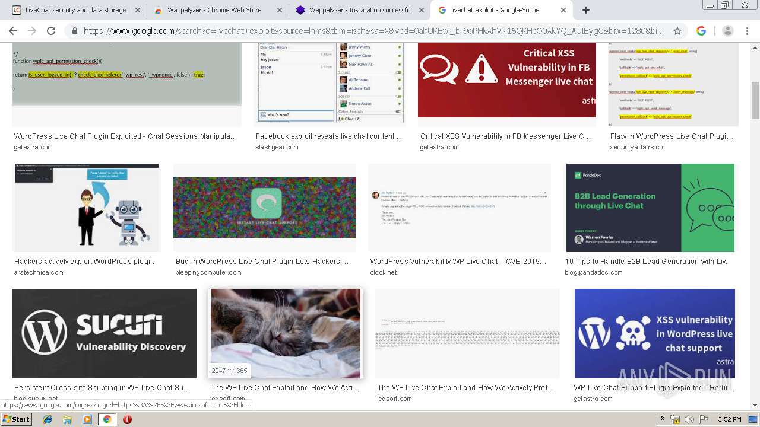Open the volume speaker tray icon
The height and width of the screenshot is (427, 760).
[x=689, y=419]
